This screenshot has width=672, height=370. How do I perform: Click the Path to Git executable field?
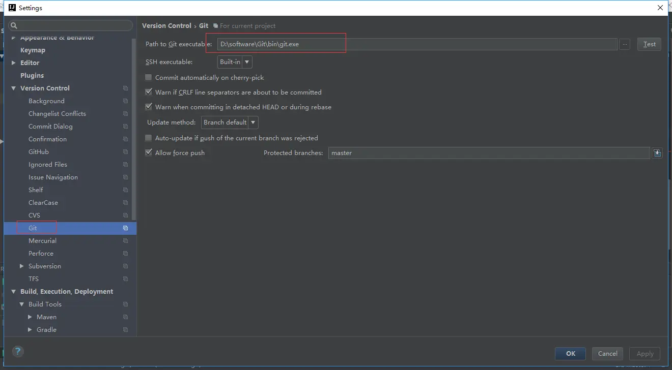pos(417,44)
